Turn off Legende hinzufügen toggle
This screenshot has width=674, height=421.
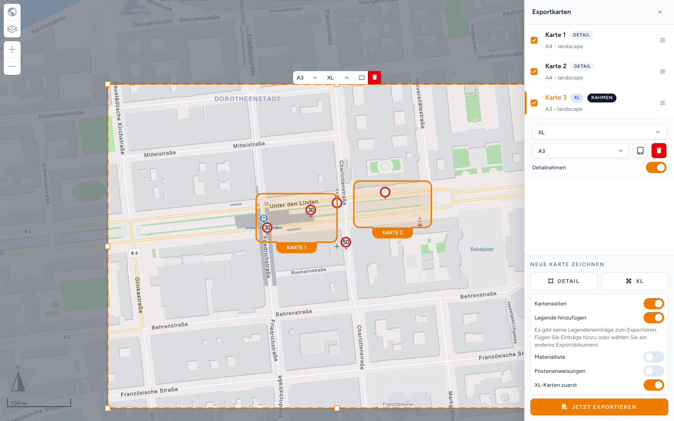[x=654, y=318]
